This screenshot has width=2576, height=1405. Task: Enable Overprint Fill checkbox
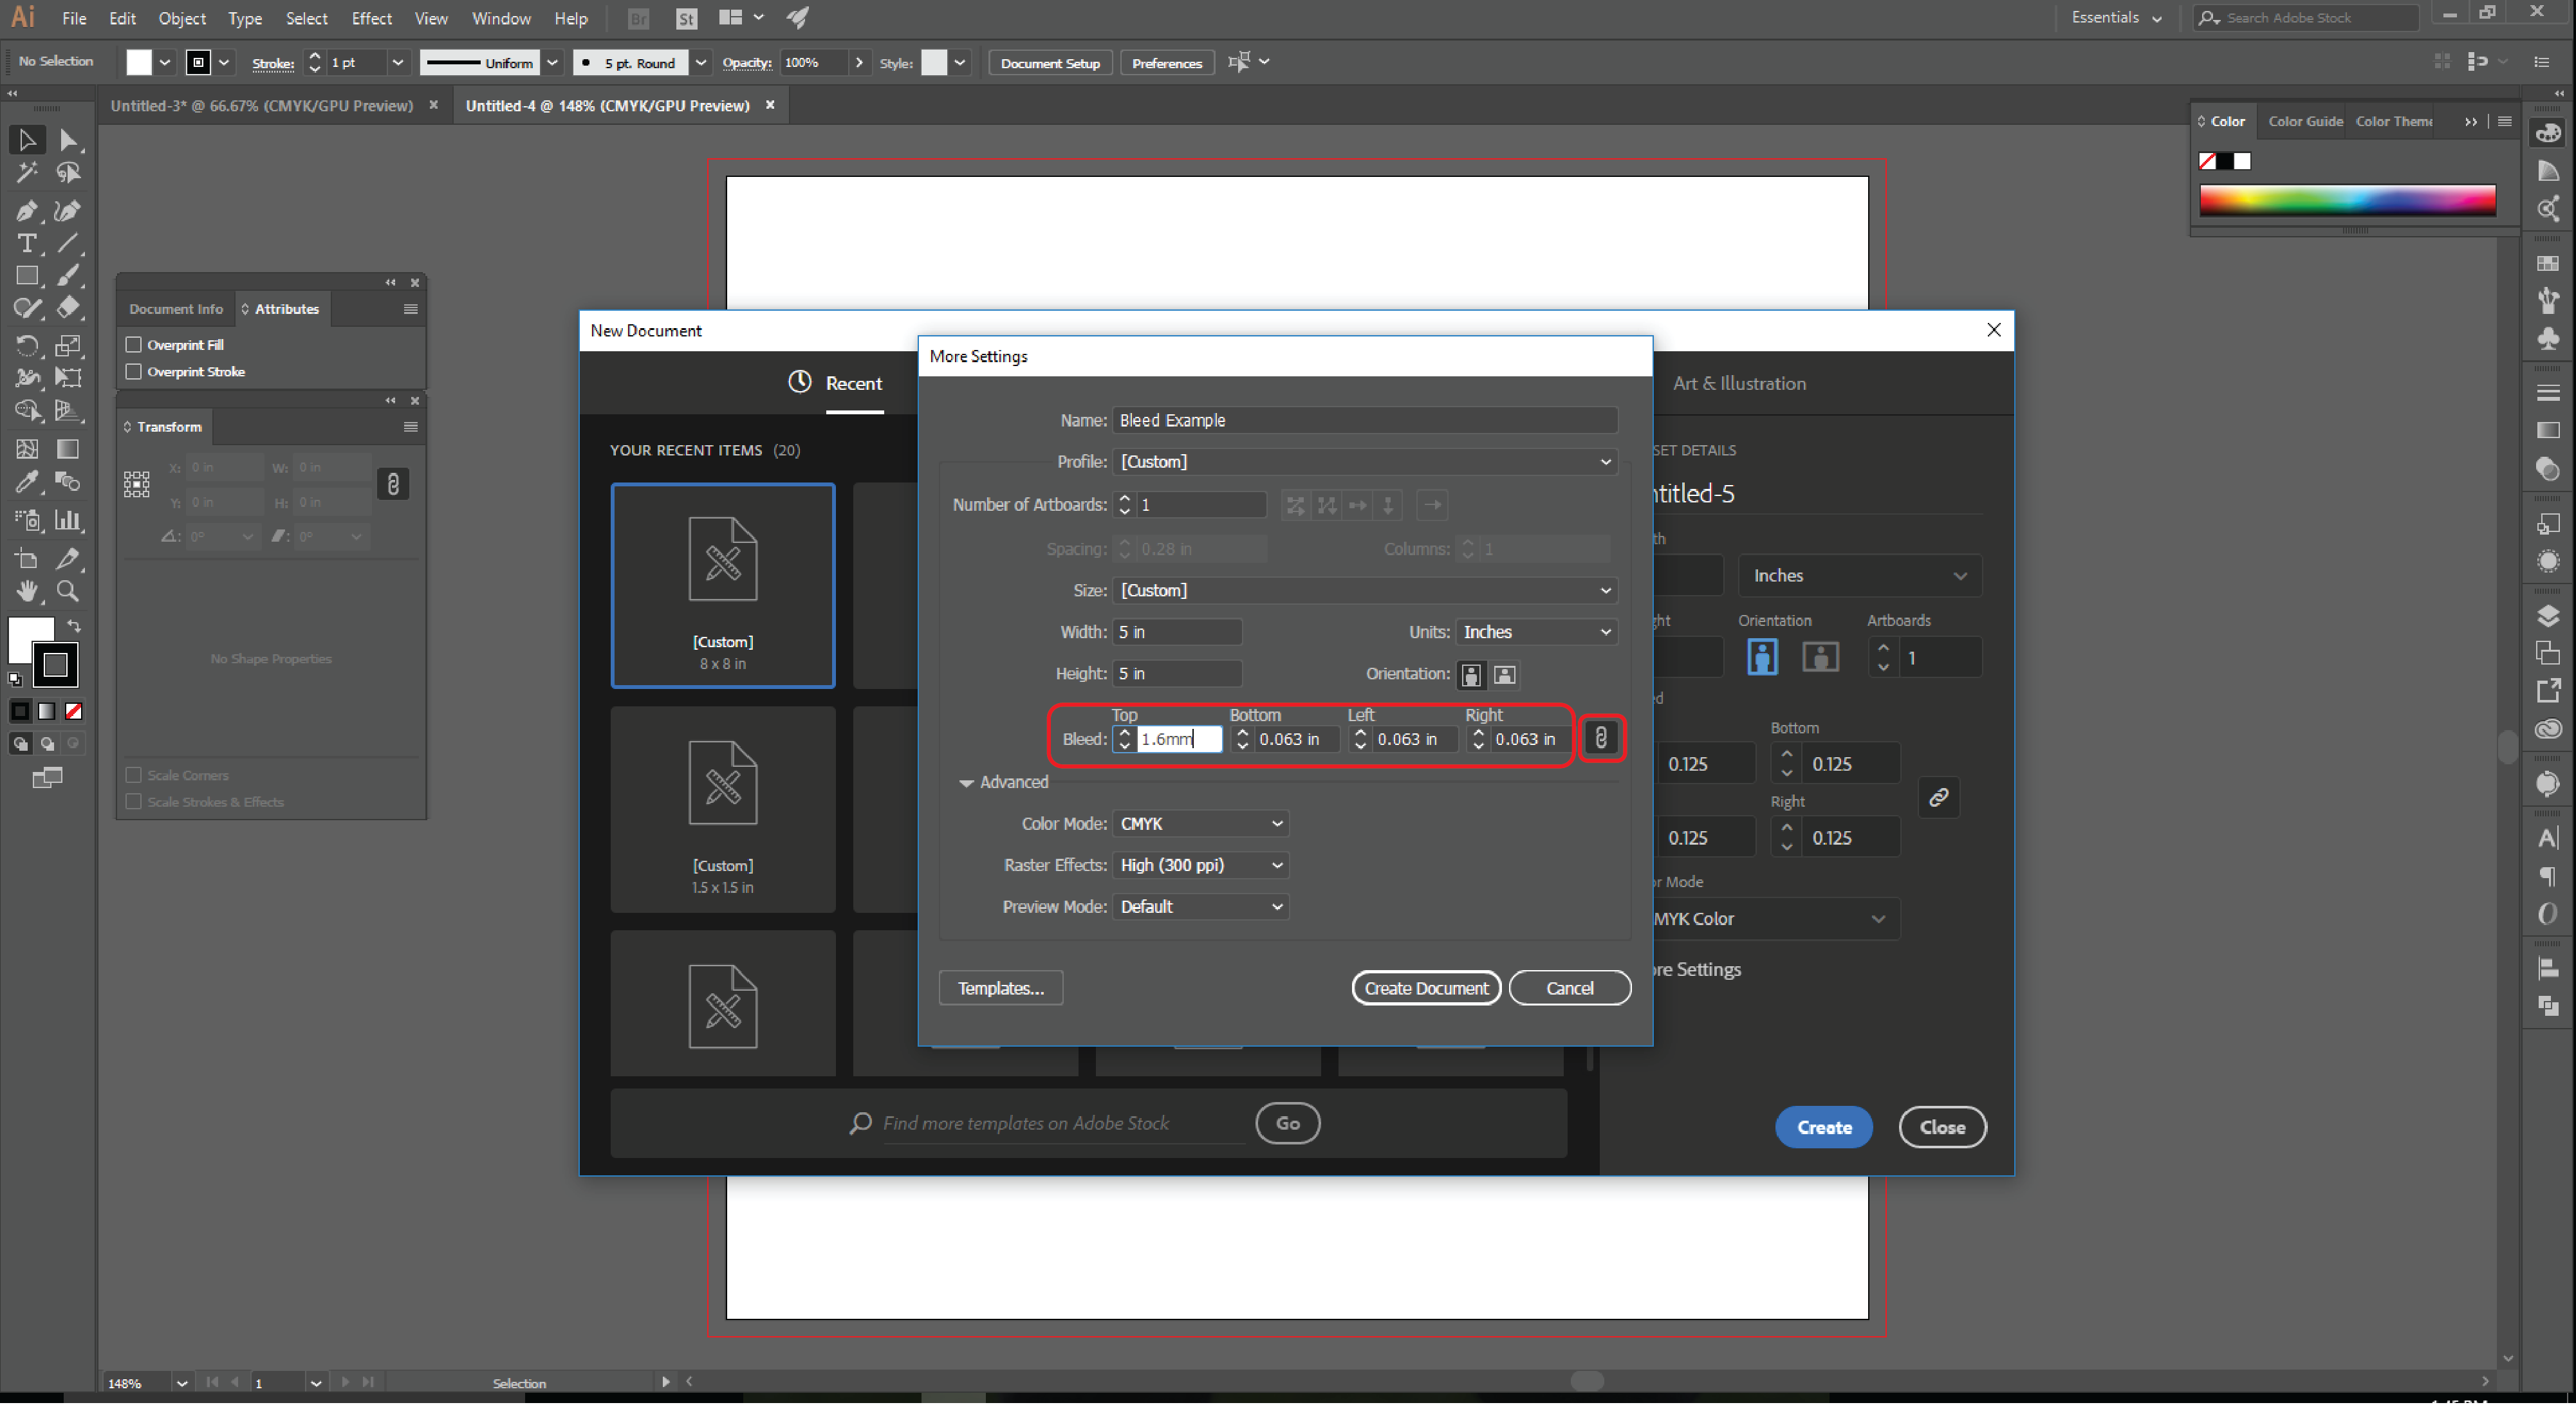pos(133,345)
